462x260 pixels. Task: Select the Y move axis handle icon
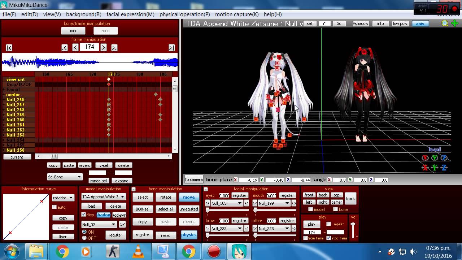click(435, 167)
